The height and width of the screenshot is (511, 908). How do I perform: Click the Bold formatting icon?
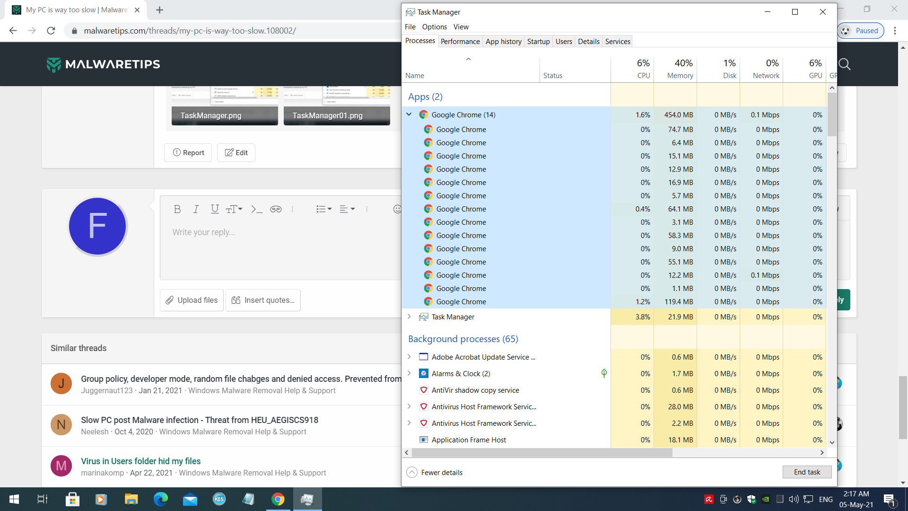tap(177, 209)
